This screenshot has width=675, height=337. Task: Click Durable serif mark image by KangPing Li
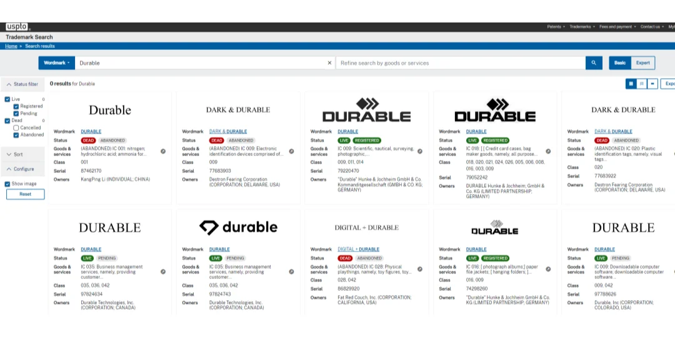110,110
